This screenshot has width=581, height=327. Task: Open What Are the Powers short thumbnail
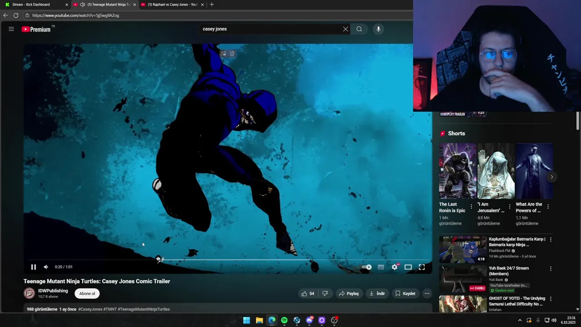click(534, 171)
